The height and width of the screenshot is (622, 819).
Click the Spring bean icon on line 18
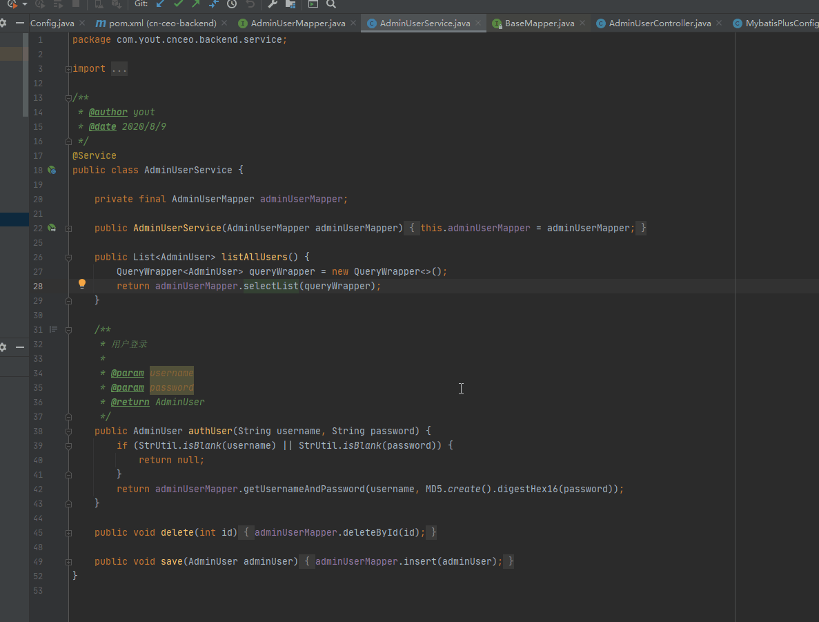click(52, 170)
